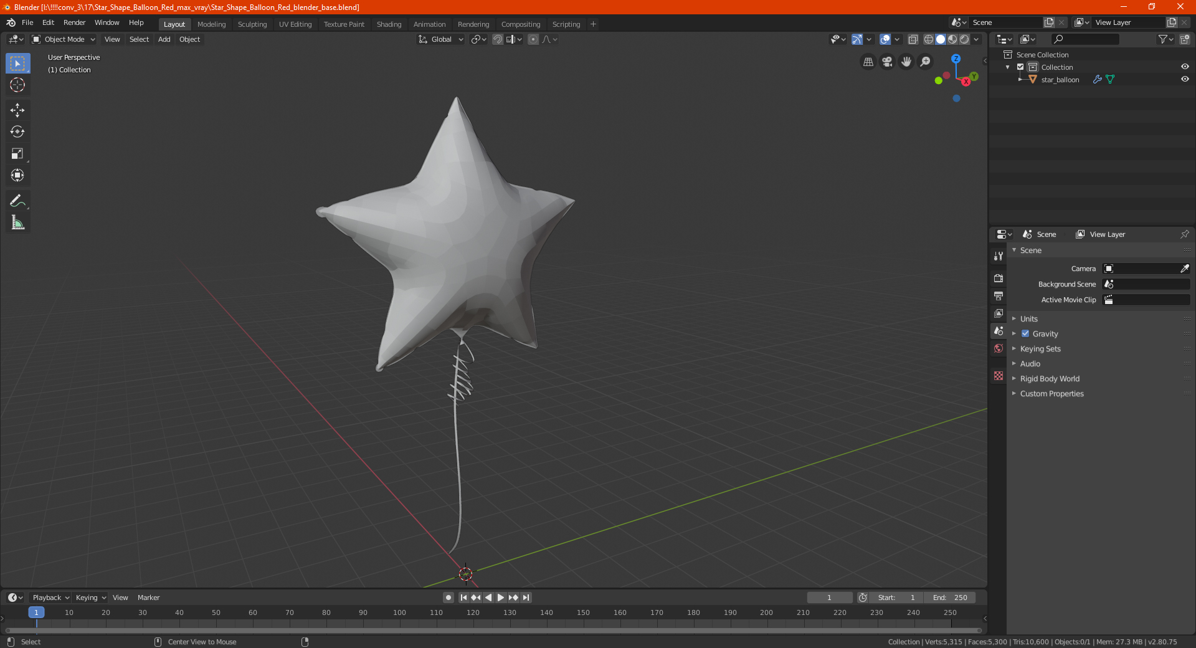The width and height of the screenshot is (1196, 648).
Task: Uncheck the Collection checkbox in outliner
Action: point(1020,67)
